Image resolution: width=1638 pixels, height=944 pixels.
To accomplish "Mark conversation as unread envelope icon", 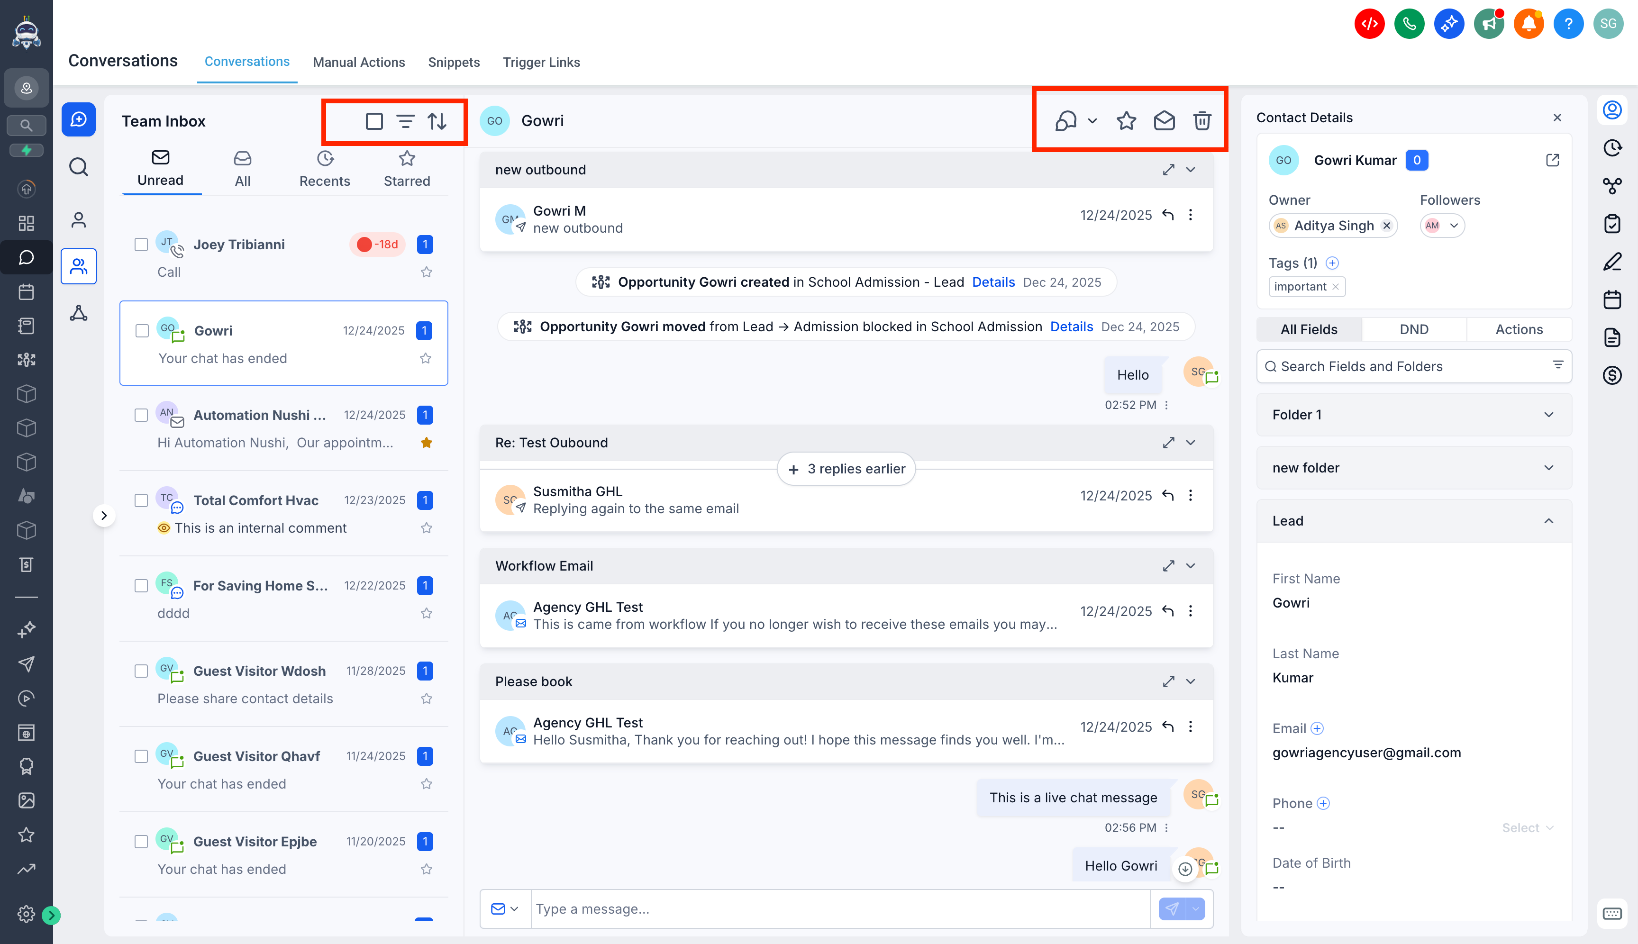I will (x=1164, y=120).
